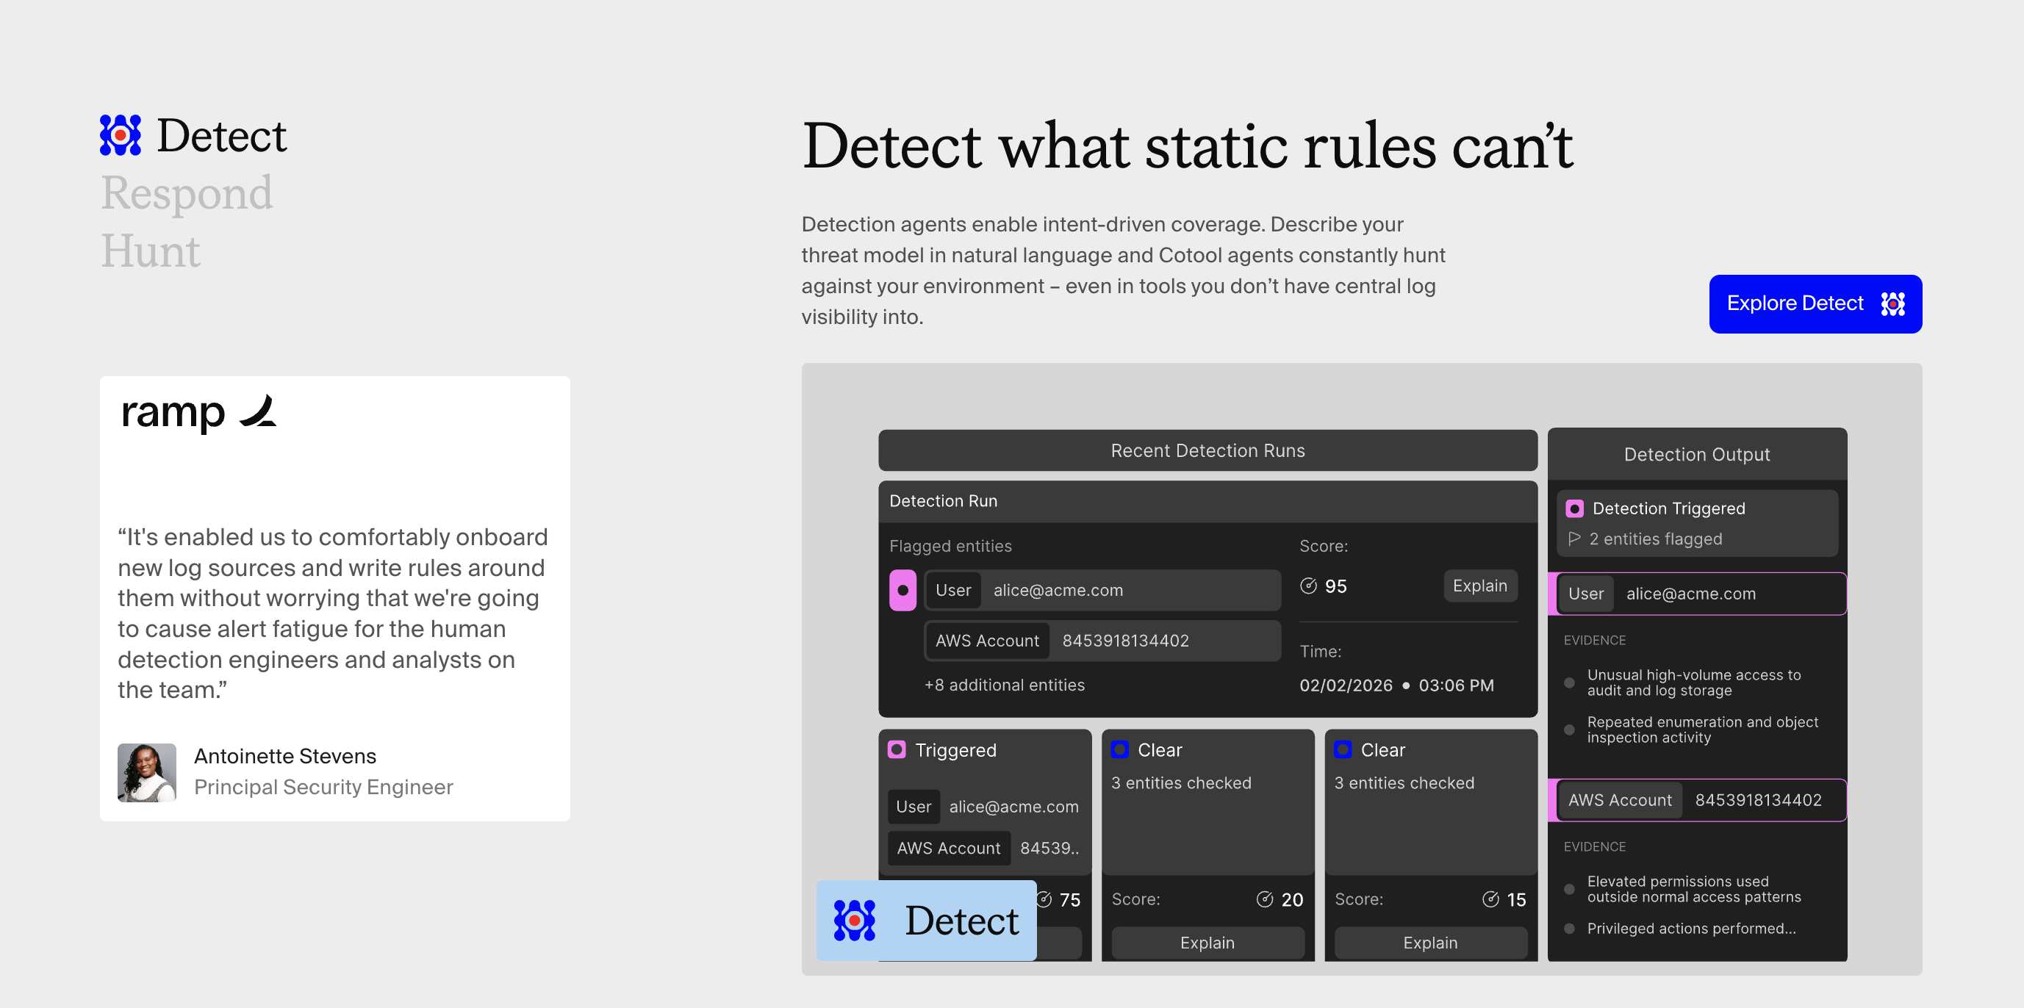2024x1008 pixels.
Task: Click blue Clear status icon with score 20
Action: point(1119,749)
